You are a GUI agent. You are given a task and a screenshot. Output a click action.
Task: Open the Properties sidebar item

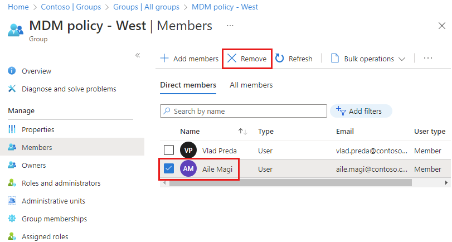(38, 129)
